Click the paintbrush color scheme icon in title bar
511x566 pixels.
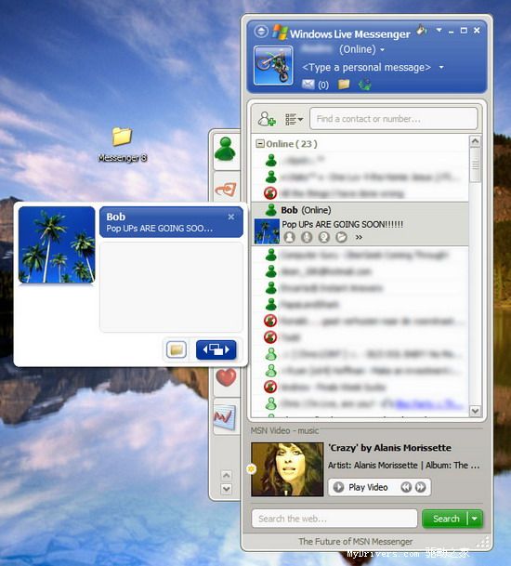click(422, 30)
